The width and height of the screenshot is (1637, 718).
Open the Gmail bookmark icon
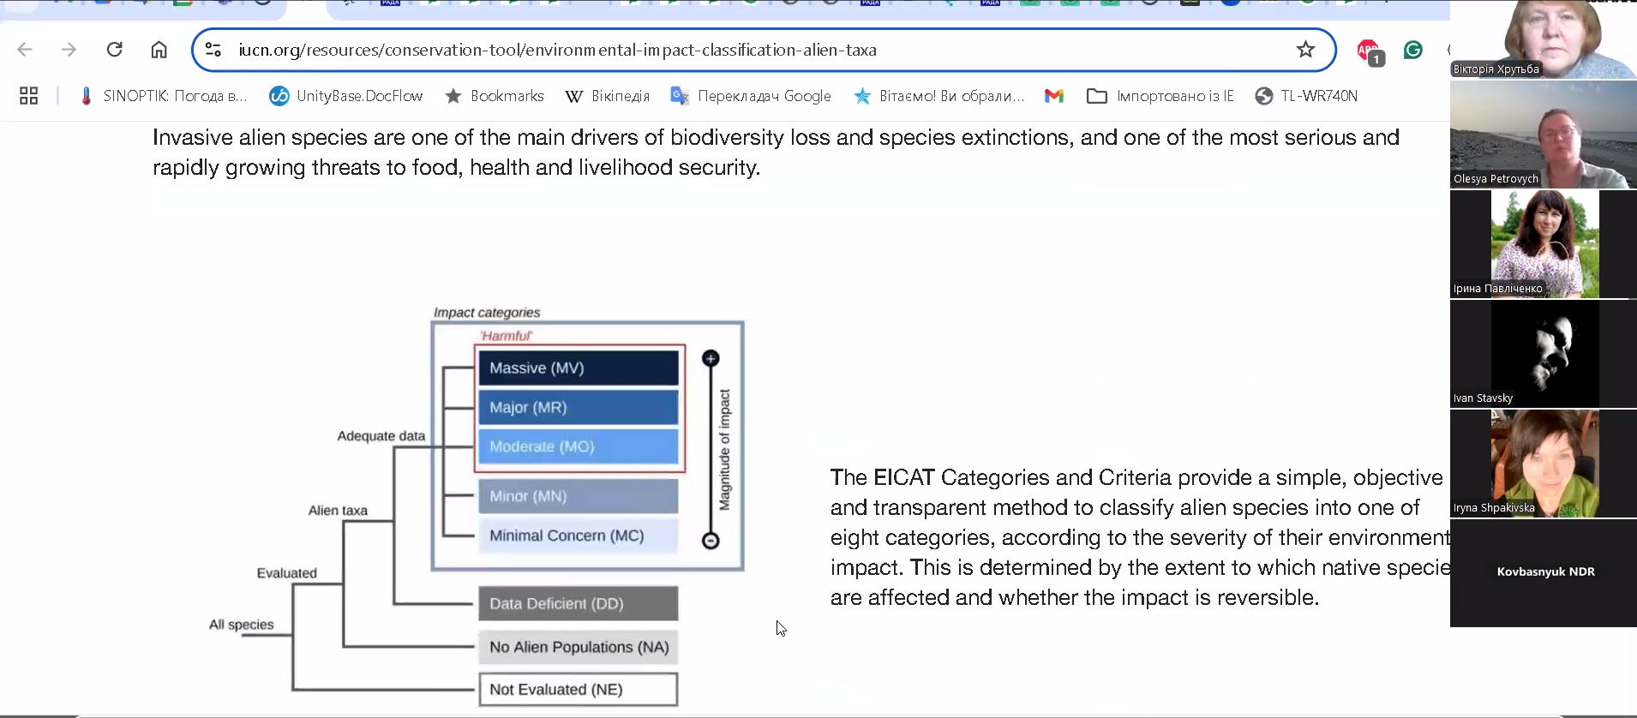(1054, 96)
